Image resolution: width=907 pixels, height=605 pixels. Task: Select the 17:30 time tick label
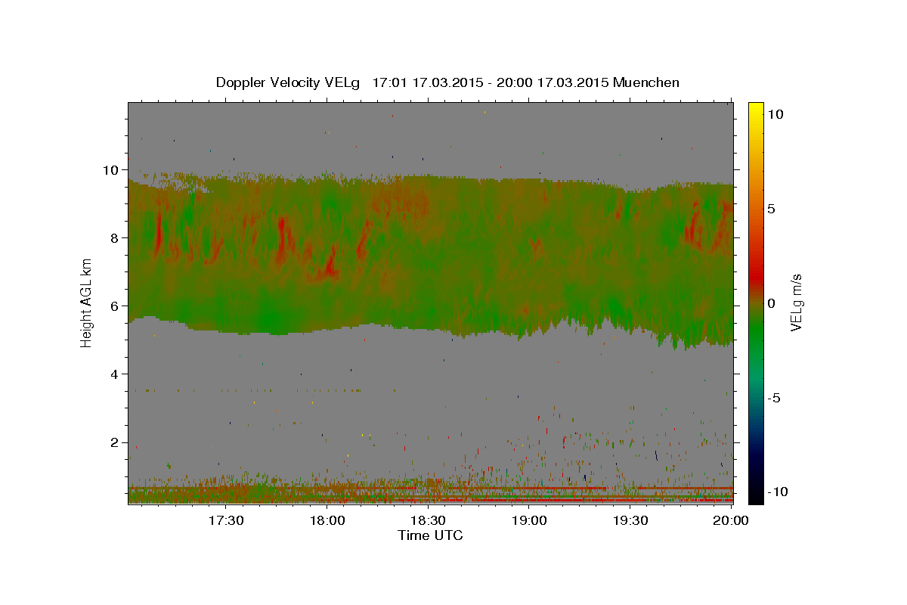coord(226,520)
